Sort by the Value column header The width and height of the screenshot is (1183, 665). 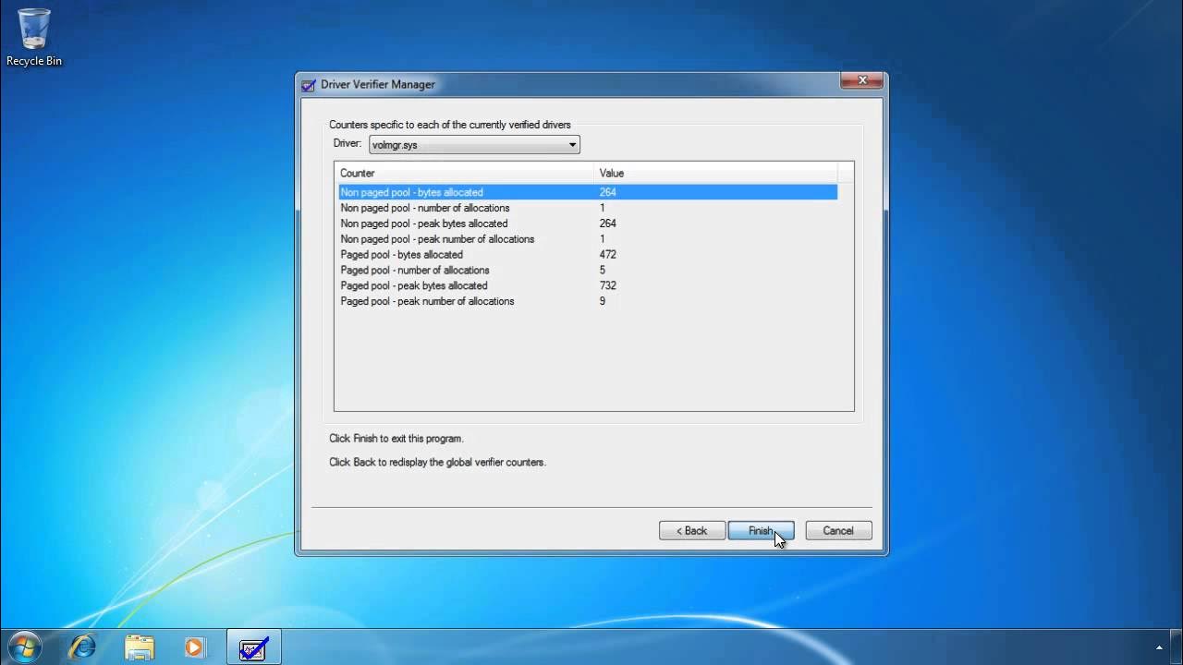click(x=716, y=173)
